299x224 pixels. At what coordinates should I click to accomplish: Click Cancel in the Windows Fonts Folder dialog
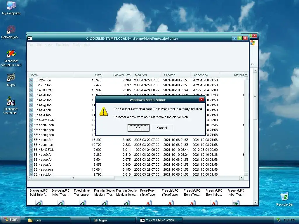coord(162,128)
